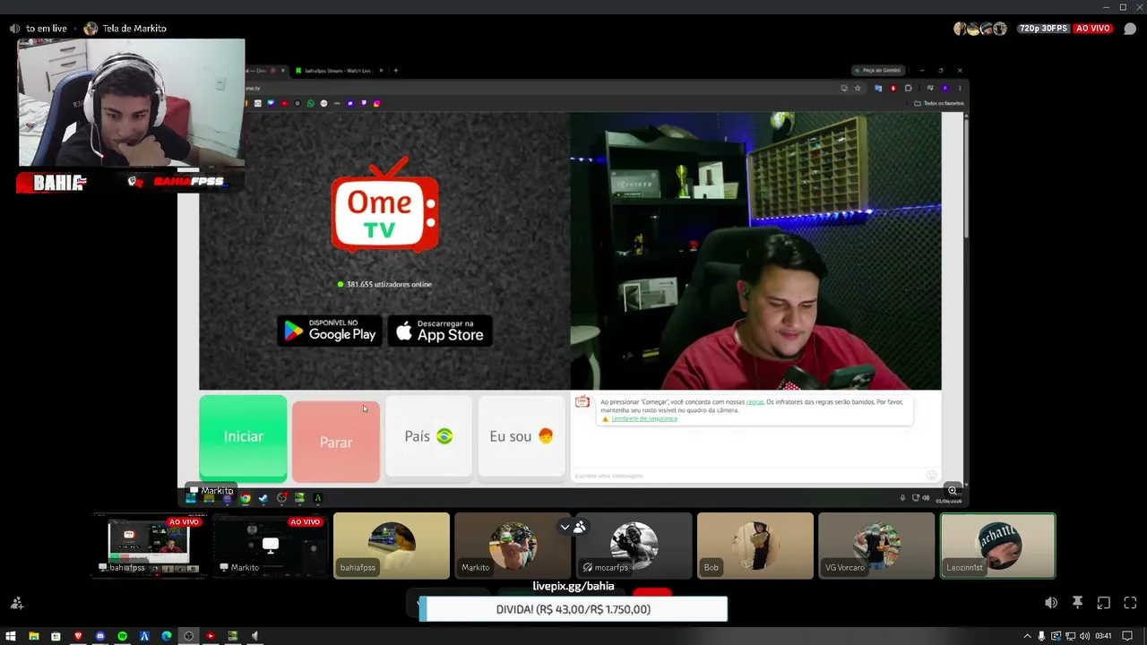
Task: Open Discord from the taskbar
Action: tap(100, 636)
